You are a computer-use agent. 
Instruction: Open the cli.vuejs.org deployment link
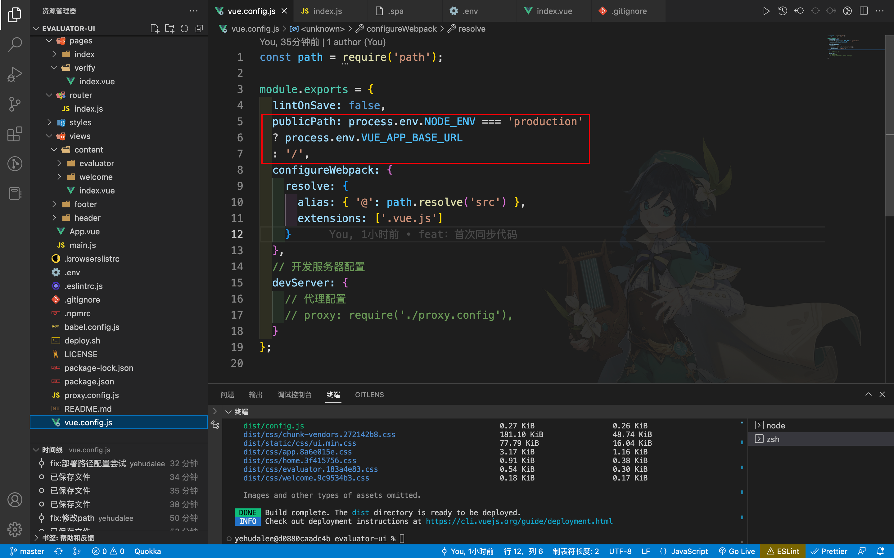point(519,521)
